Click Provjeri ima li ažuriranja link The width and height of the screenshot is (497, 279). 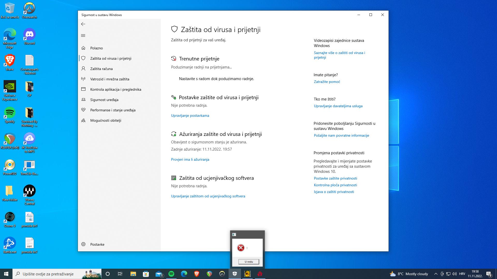pyautogui.click(x=190, y=159)
